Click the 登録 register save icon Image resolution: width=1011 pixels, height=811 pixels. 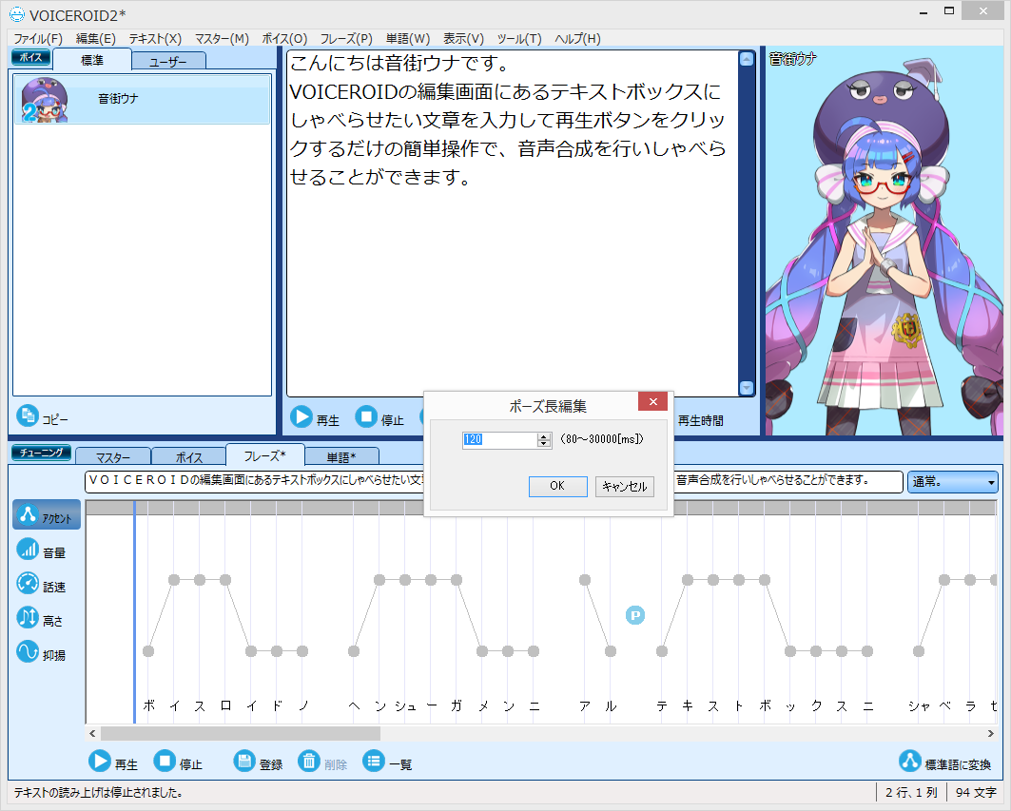244,762
